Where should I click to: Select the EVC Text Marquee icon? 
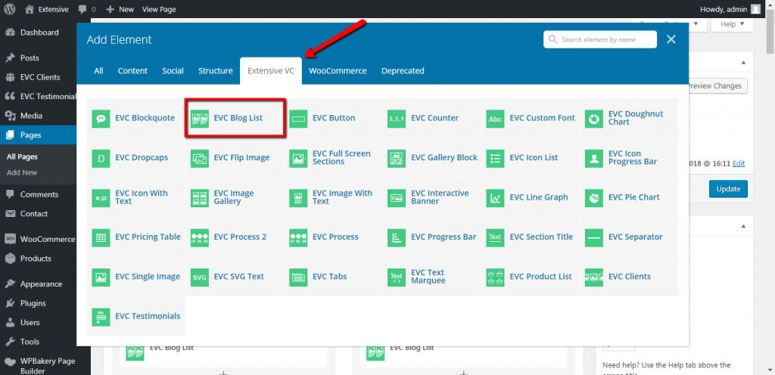pos(397,277)
